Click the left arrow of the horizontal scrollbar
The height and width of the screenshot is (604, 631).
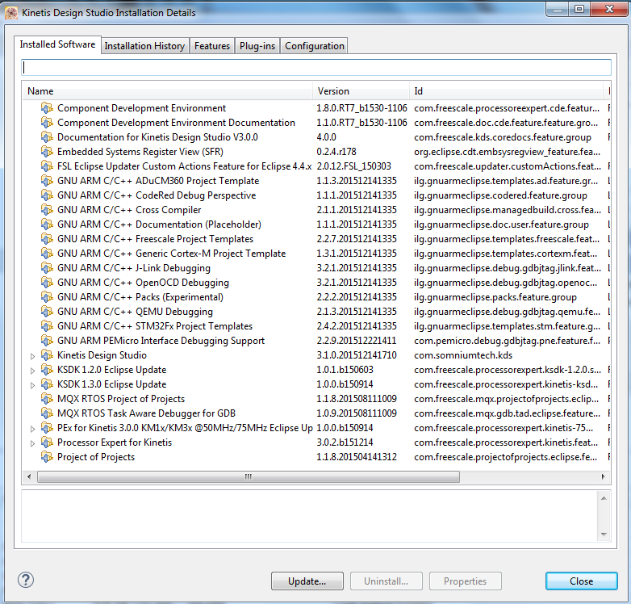(29, 476)
